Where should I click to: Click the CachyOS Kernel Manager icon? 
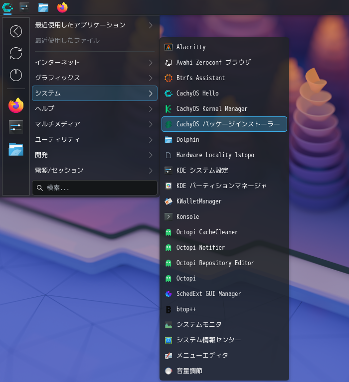coord(169,108)
